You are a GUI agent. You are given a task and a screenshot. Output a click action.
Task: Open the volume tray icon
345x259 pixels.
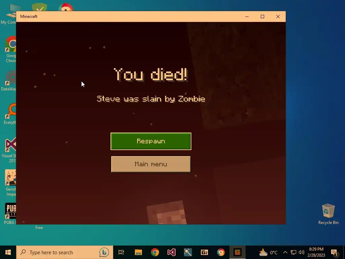[x=302, y=252]
